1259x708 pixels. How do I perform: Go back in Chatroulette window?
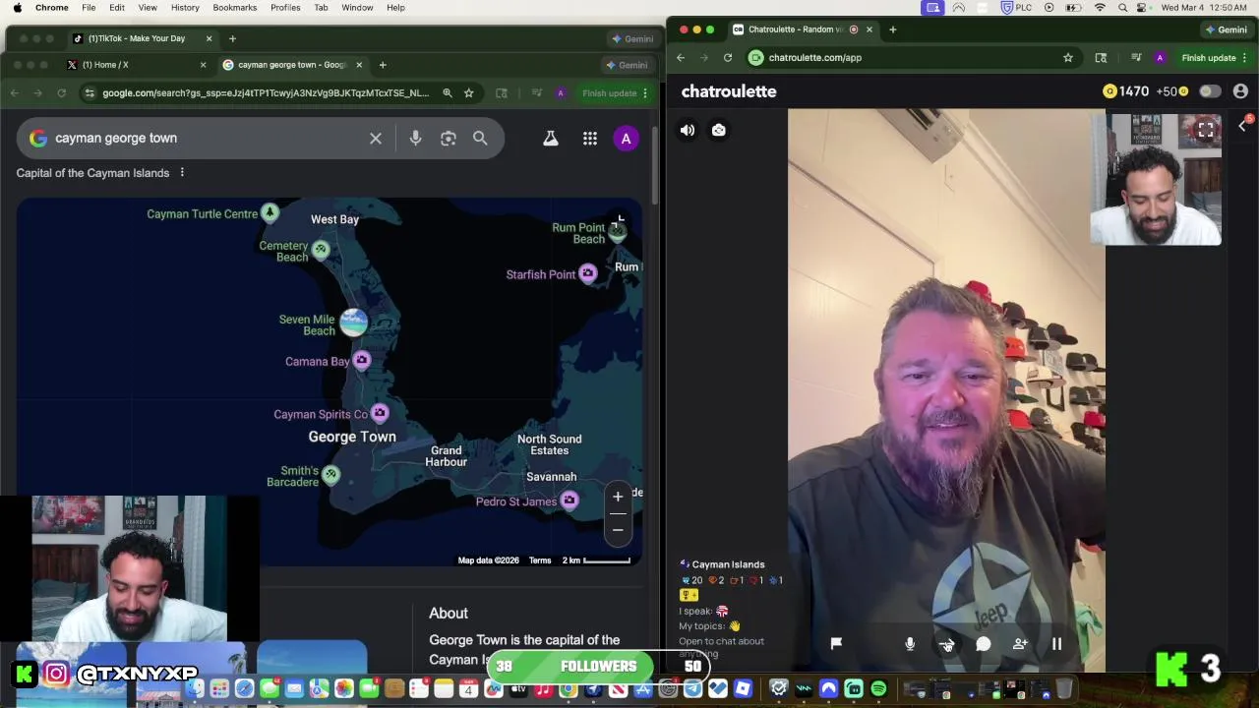(x=681, y=58)
